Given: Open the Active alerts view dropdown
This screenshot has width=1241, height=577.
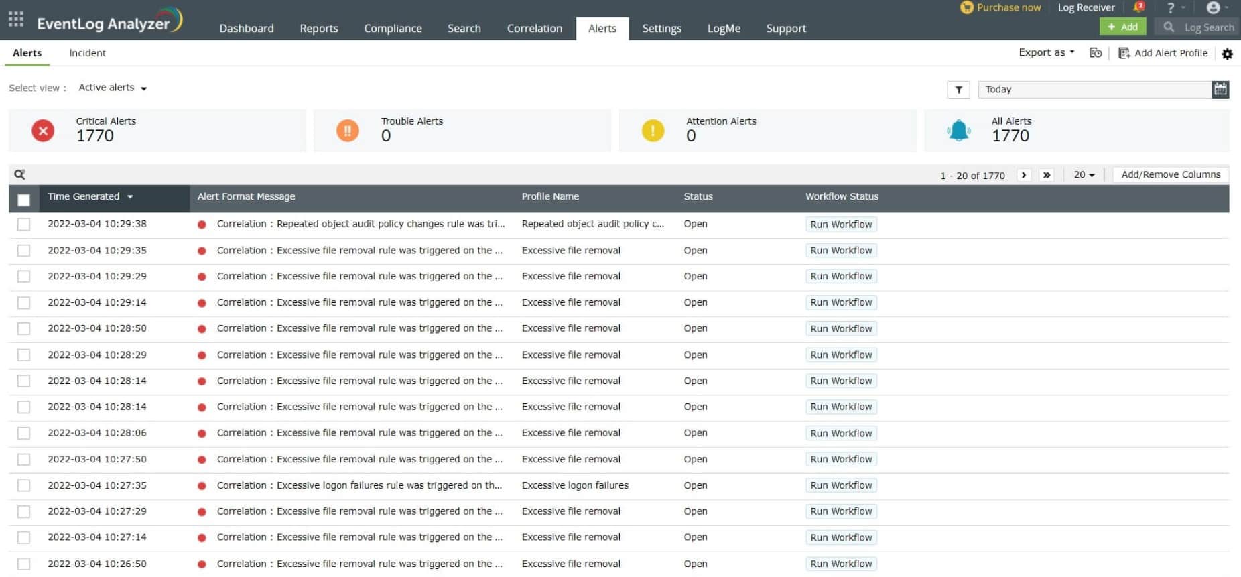Looking at the screenshot, I should click(x=113, y=88).
